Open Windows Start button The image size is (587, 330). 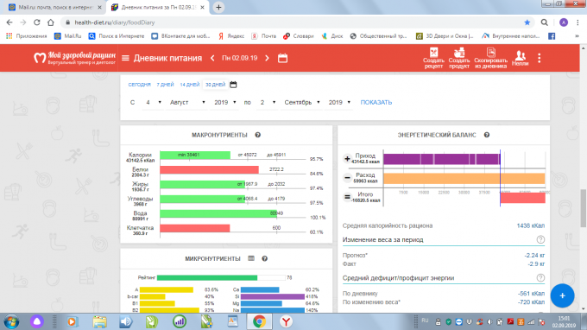click(x=11, y=321)
